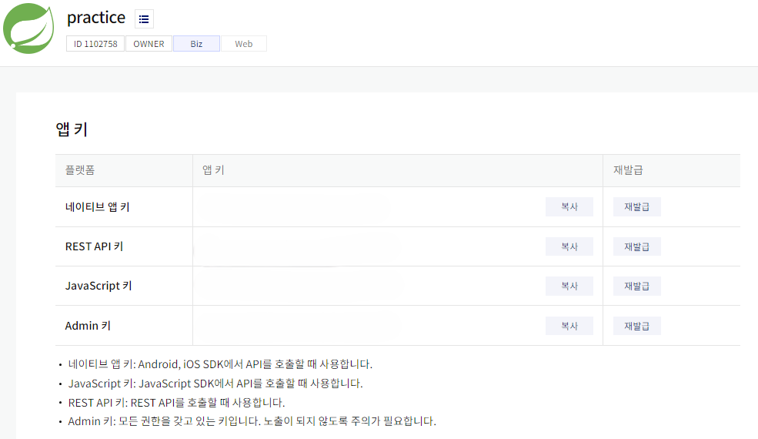The image size is (758, 439).
Task: Copy the REST API 키 value
Action: pyautogui.click(x=569, y=246)
